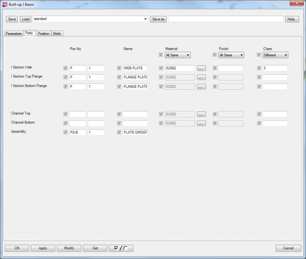Click the I Section Web name field
The height and width of the screenshot is (259, 306).
pos(135,68)
